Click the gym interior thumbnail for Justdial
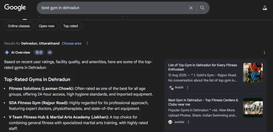 [253, 108]
